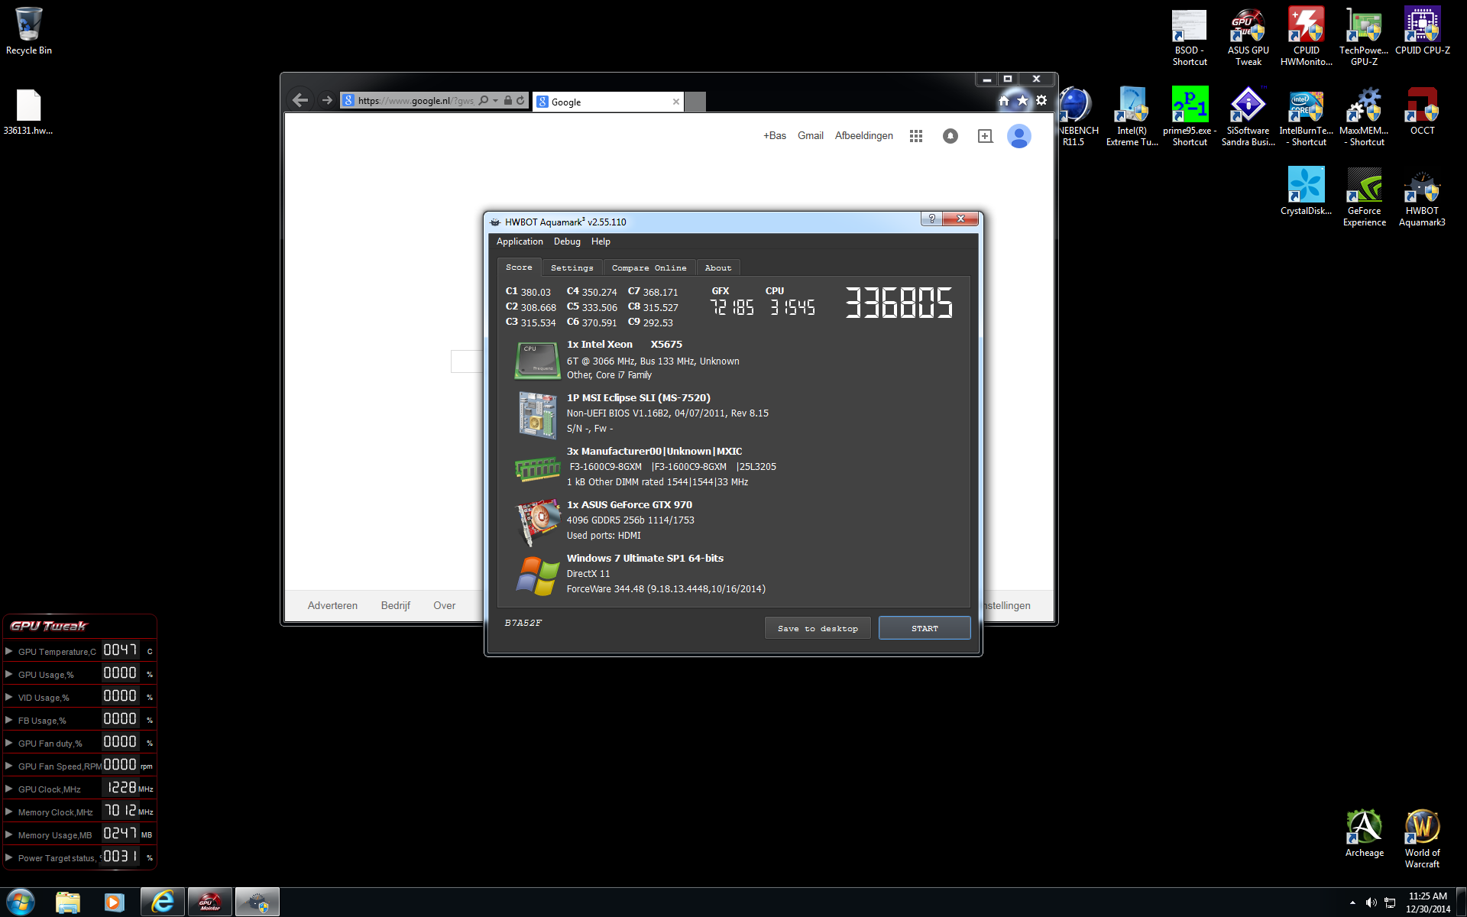This screenshot has height=917, width=1467.
Task: Click Bedrijf footer link
Action: [x=395, y=605]
